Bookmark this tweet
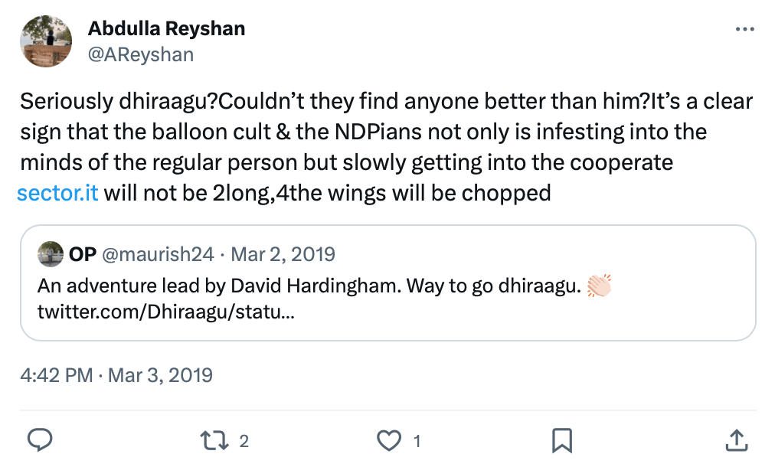 click(563, 439)
